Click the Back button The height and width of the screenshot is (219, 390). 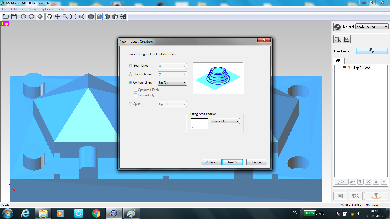point(211,162)
